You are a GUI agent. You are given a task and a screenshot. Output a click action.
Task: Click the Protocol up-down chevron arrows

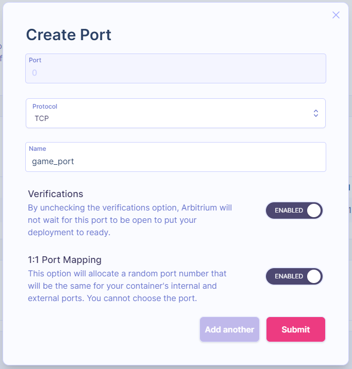[x=316, y=113]
